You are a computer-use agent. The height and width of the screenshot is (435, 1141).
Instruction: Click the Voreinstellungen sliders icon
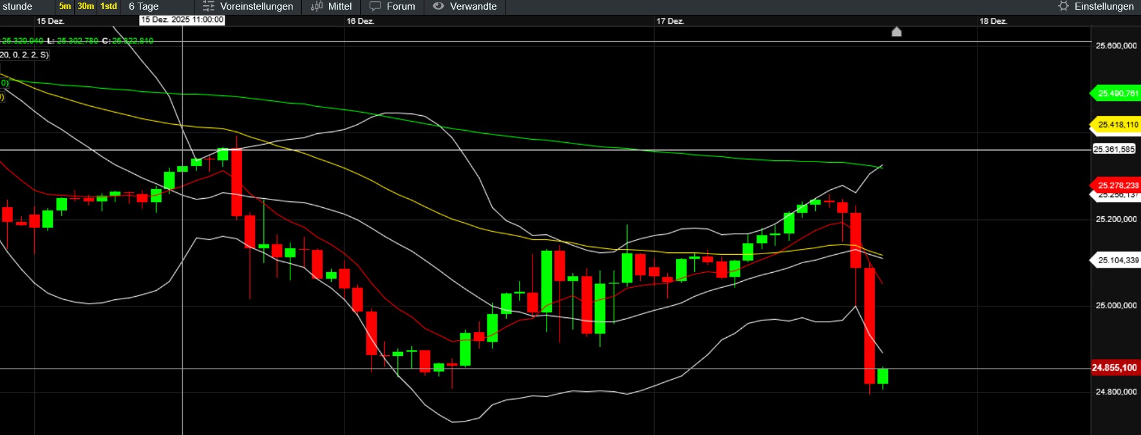coord(209,6)
